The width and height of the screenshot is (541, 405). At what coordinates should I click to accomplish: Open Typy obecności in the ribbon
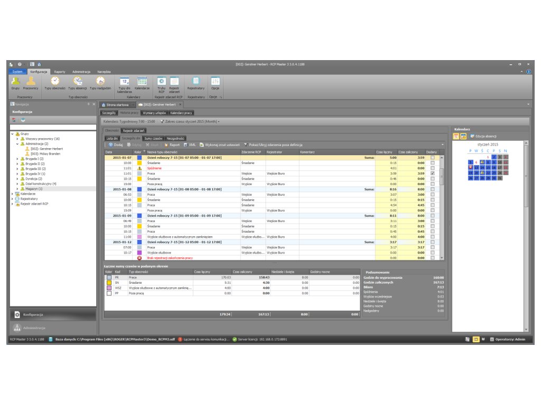point(55,83)
